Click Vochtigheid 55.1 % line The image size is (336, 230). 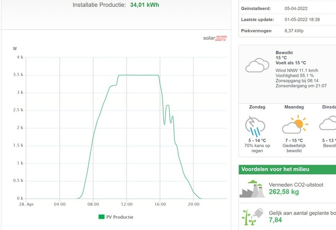click(295, 76)
